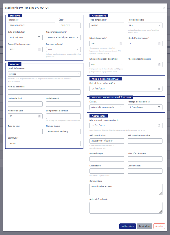Click Autres infos d'accès text area
170x235 pixels.
pos(126,208)
